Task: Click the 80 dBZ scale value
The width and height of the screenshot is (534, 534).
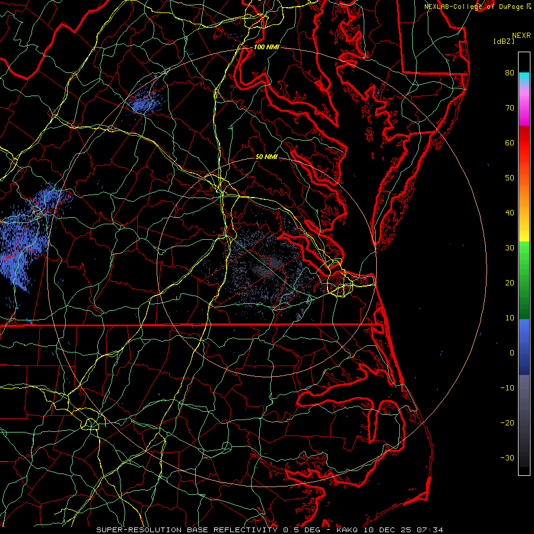Action: [510, 73]
